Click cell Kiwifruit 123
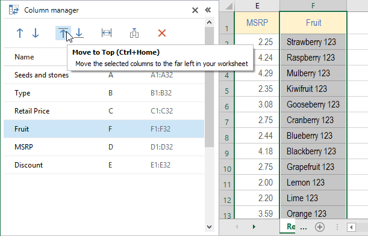 (x=313, y=89)
